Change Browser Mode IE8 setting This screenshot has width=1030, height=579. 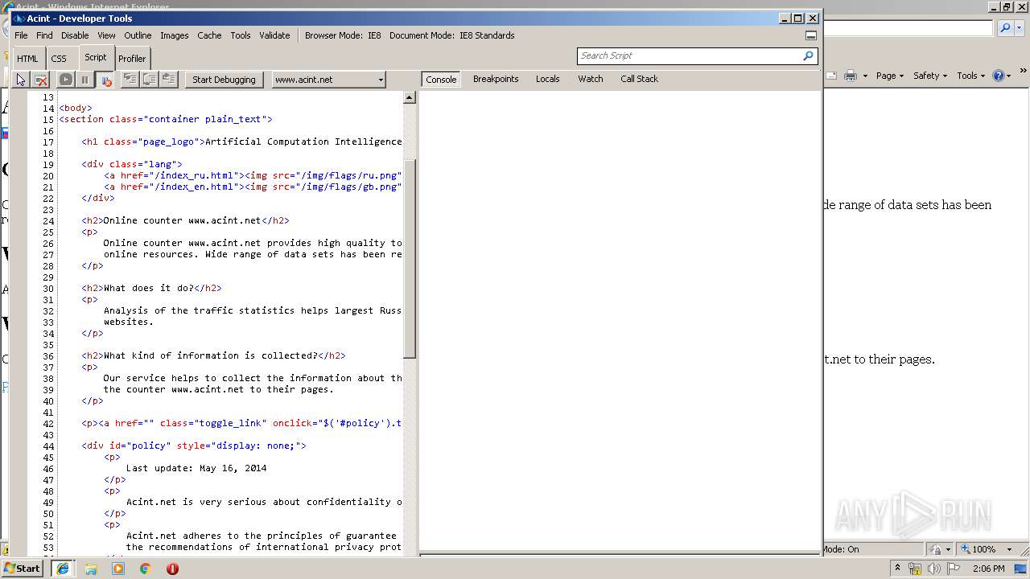pos(343,35)
